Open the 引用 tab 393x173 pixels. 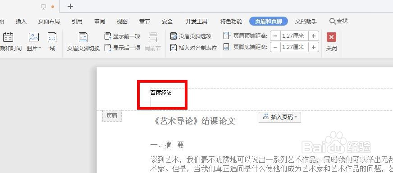(x=77, y=22)
